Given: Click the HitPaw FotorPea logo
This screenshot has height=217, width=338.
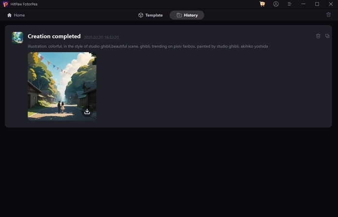Looking at the screenshot, I should (x=5, y=4).
